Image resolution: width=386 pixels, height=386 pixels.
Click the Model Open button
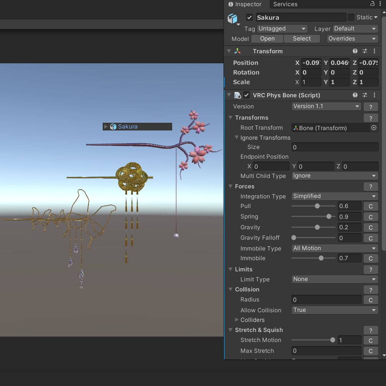(x=267, y=39)
